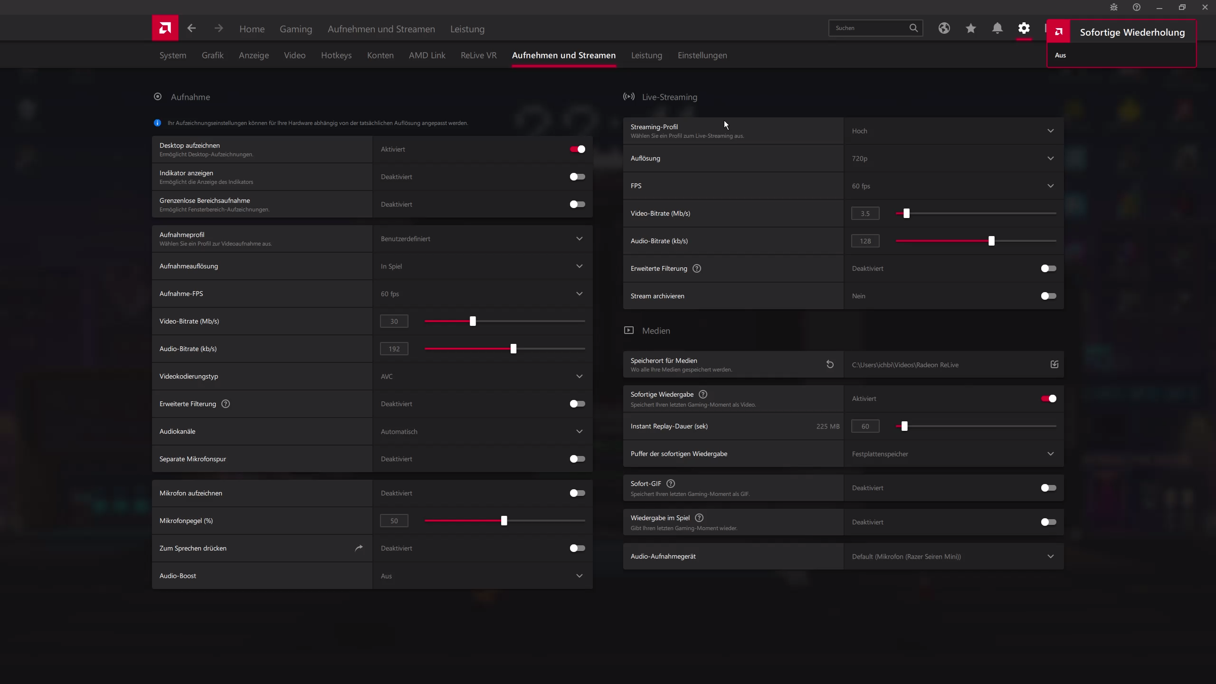
Task: Browse the media save path C:\Users\ichbi\Videos
Action: point(1054,364)
